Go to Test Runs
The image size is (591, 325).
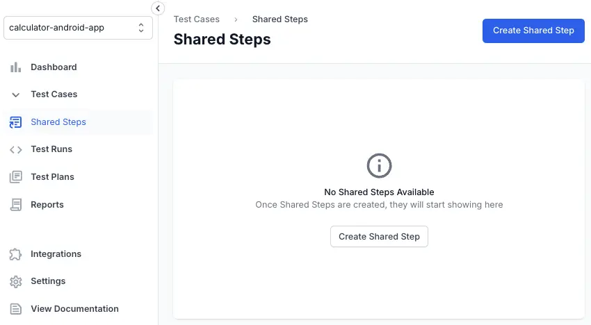[51, 149]
